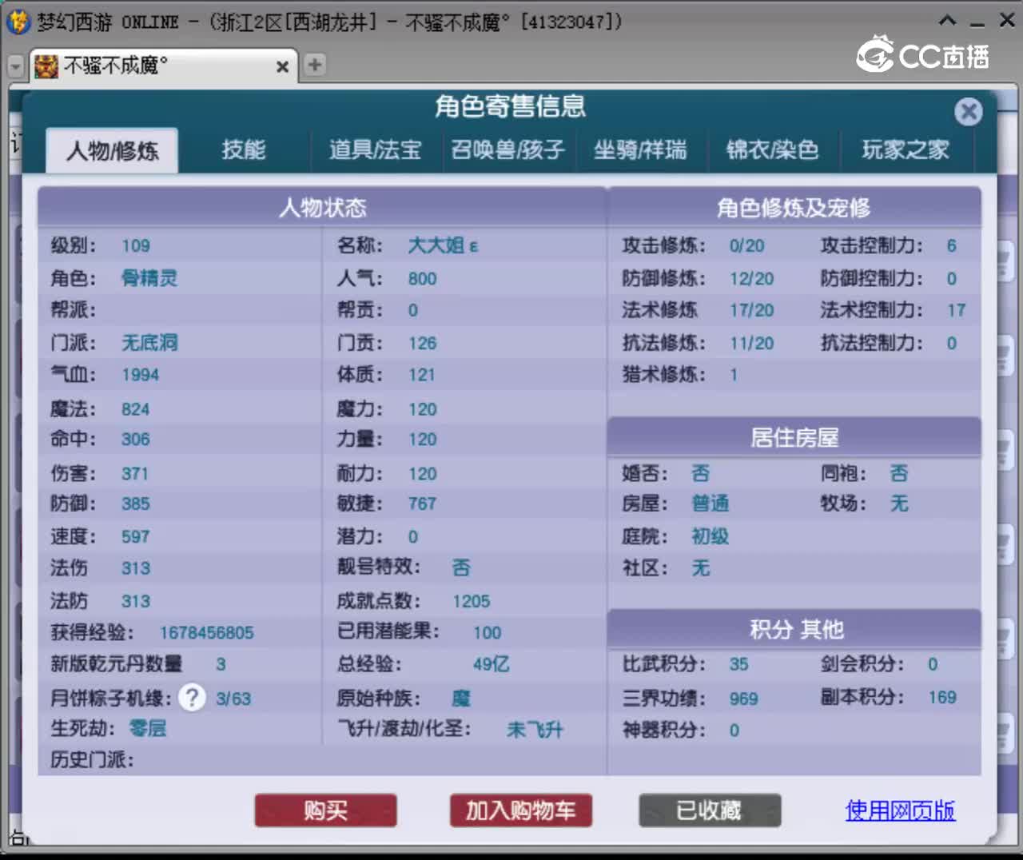Click the 未飞升 status text

535,729
